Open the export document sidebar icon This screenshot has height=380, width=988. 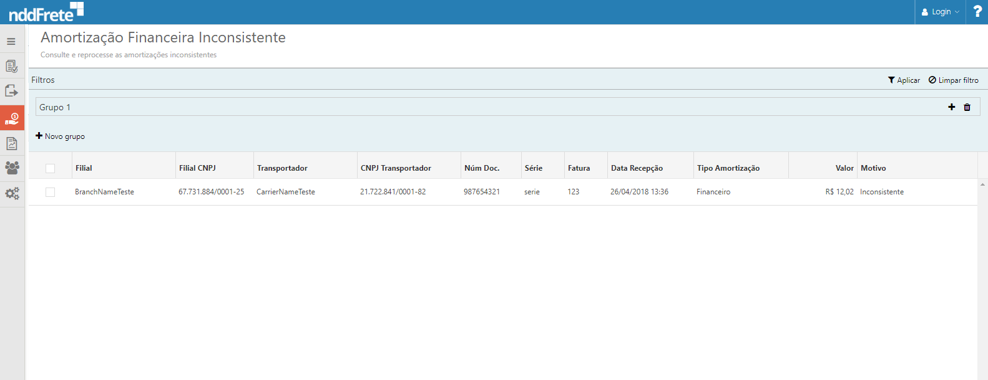pos(11,91)
